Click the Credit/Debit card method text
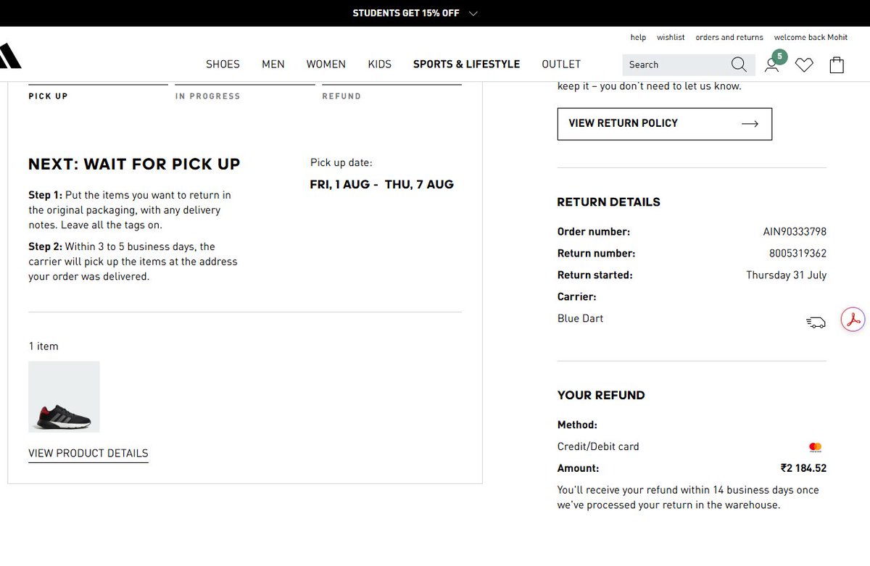870x566 pixels. click(598, 446)
